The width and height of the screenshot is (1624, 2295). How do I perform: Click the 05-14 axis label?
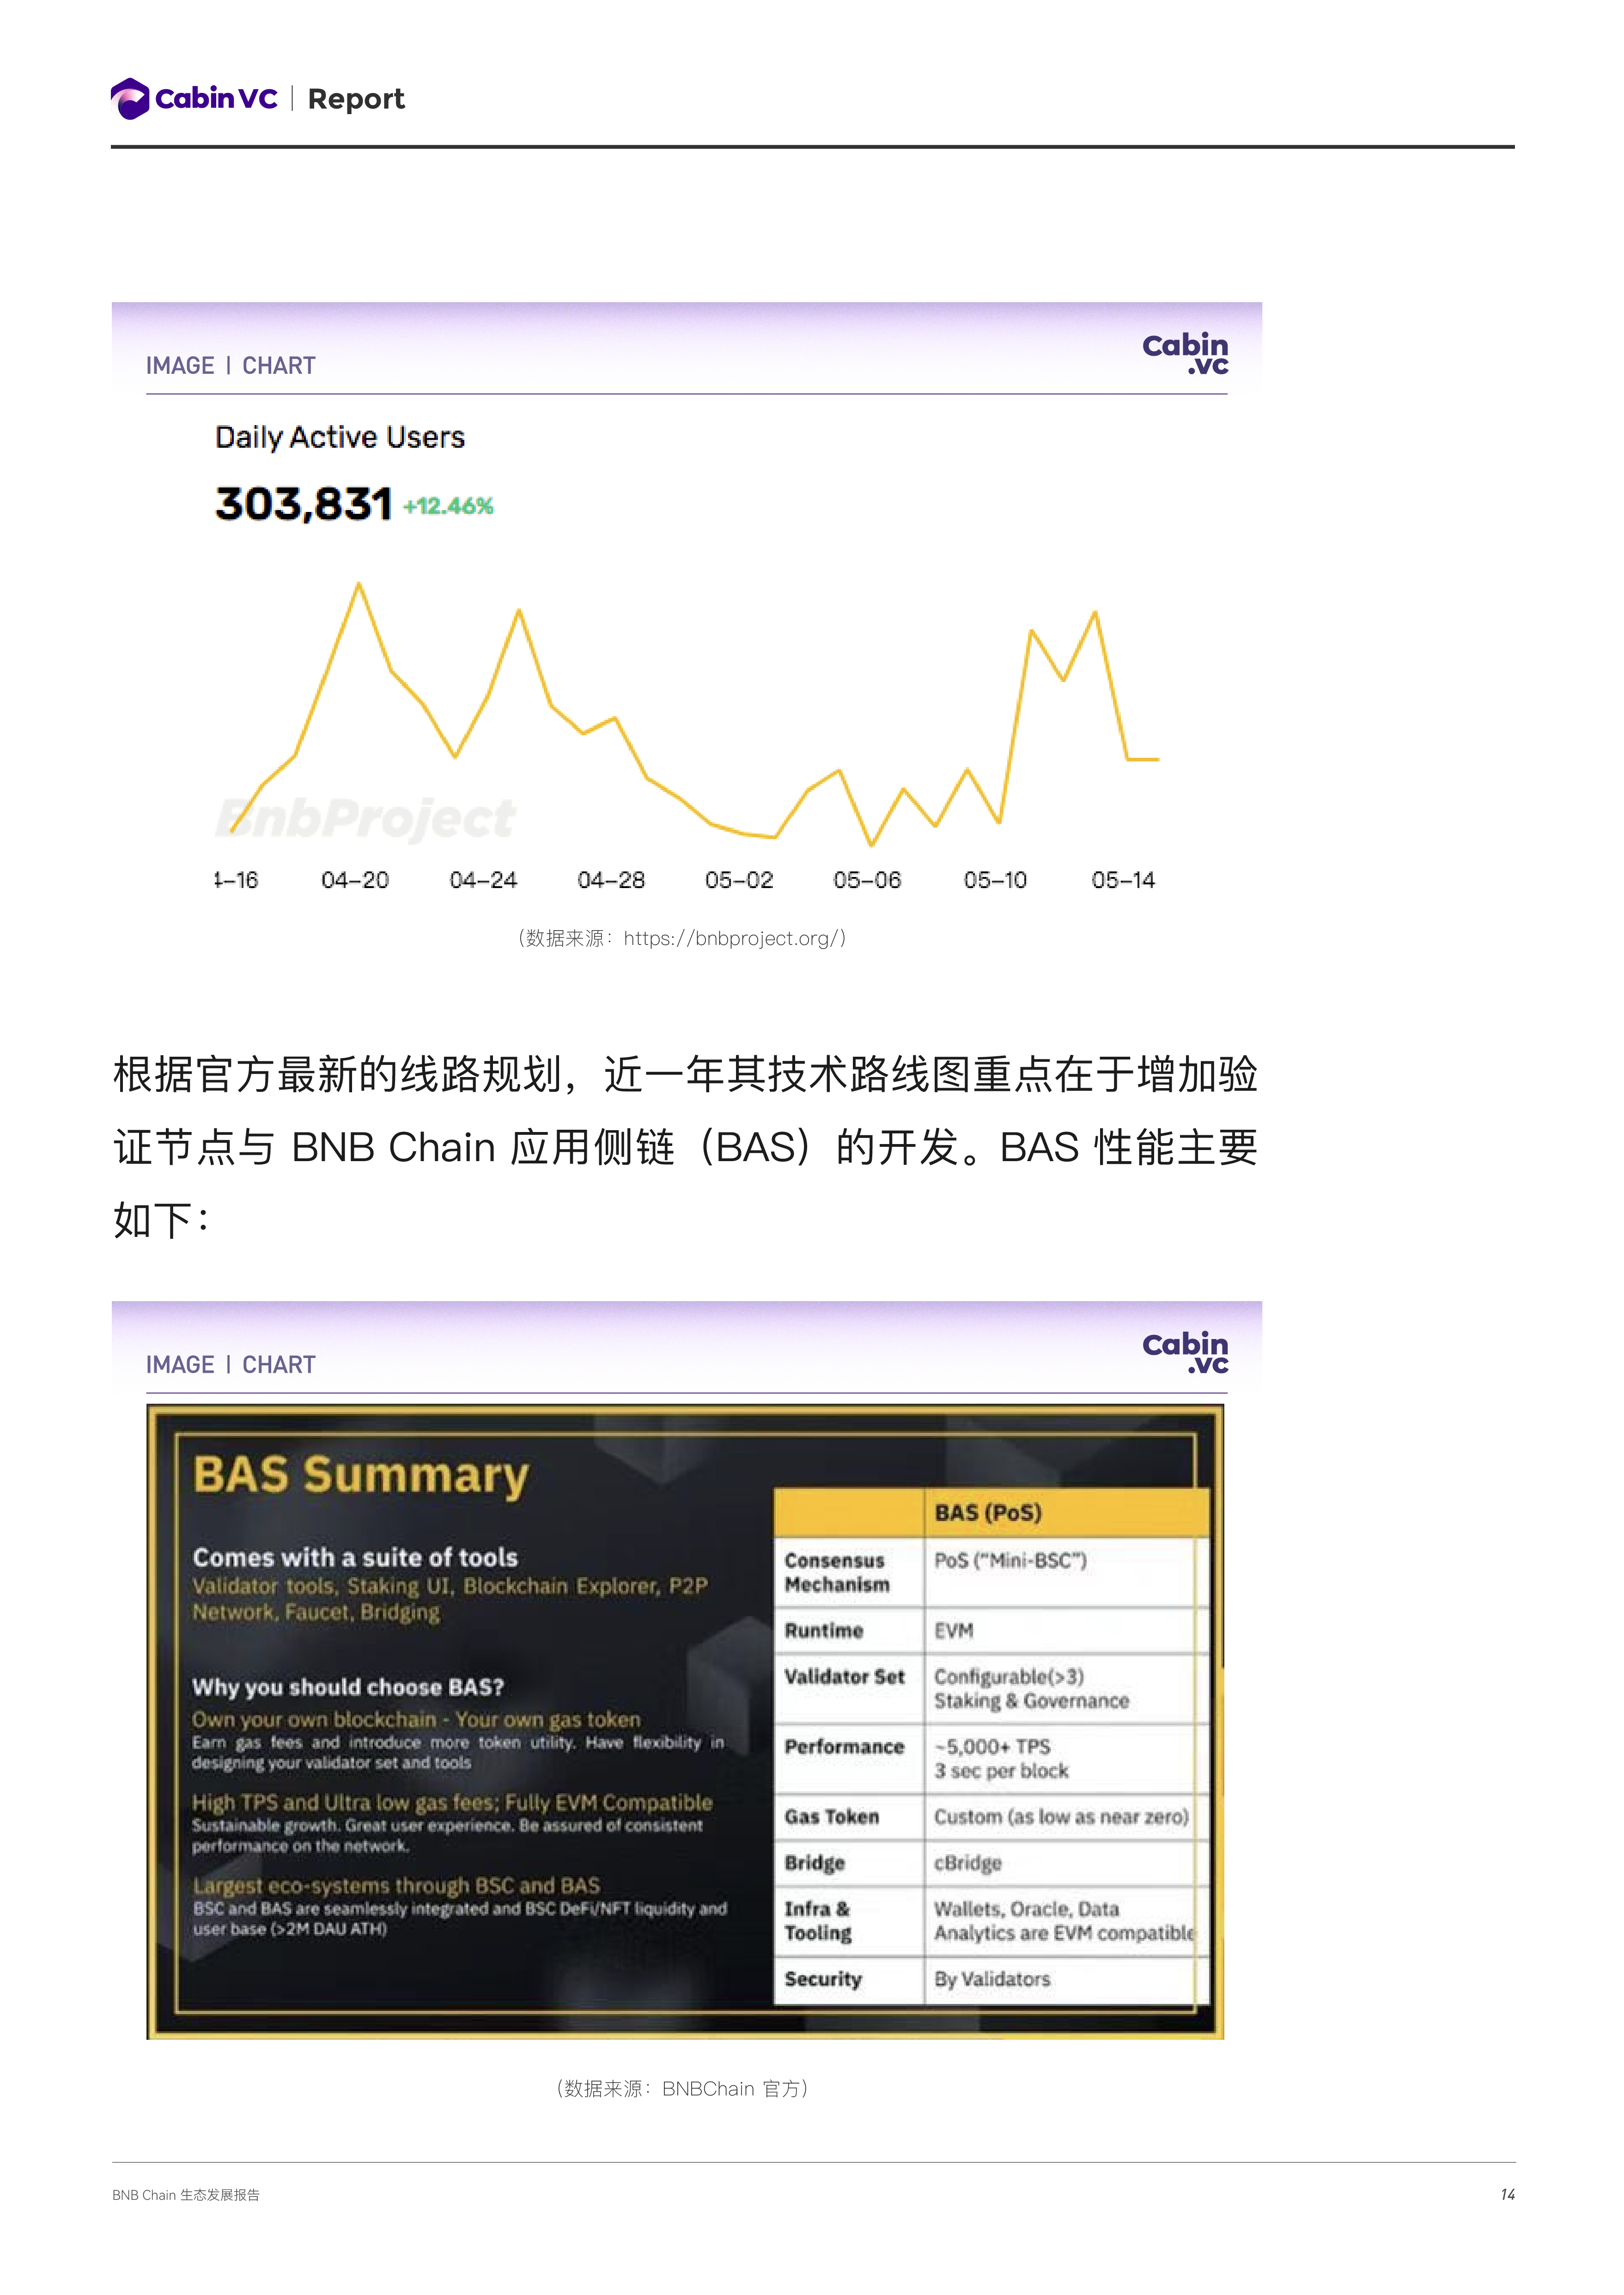coord(1123,880)
